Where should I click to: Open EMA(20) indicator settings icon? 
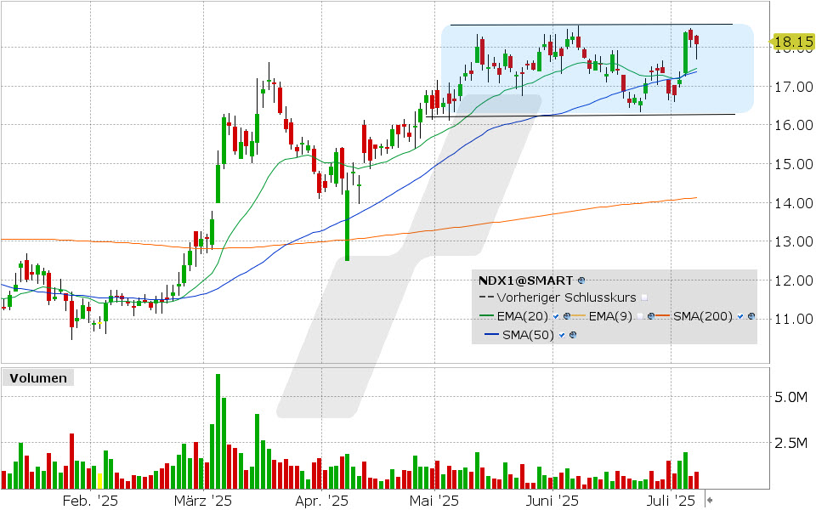pos(567,316)
